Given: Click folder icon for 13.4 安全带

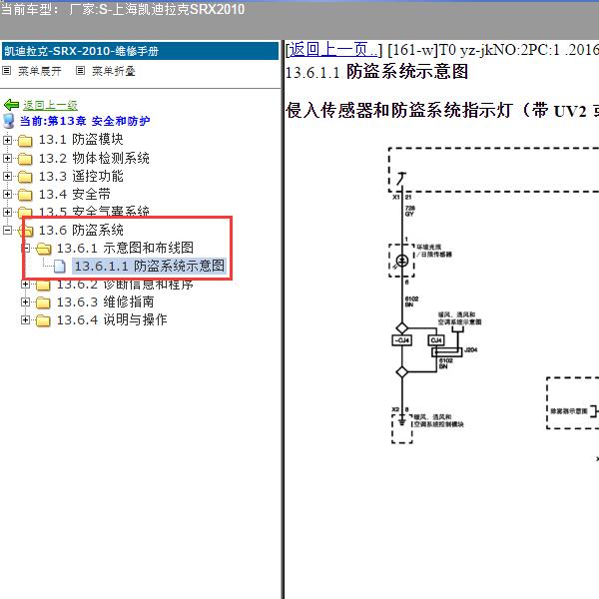Looking at the screenshot, I should (x=25, y=195).
